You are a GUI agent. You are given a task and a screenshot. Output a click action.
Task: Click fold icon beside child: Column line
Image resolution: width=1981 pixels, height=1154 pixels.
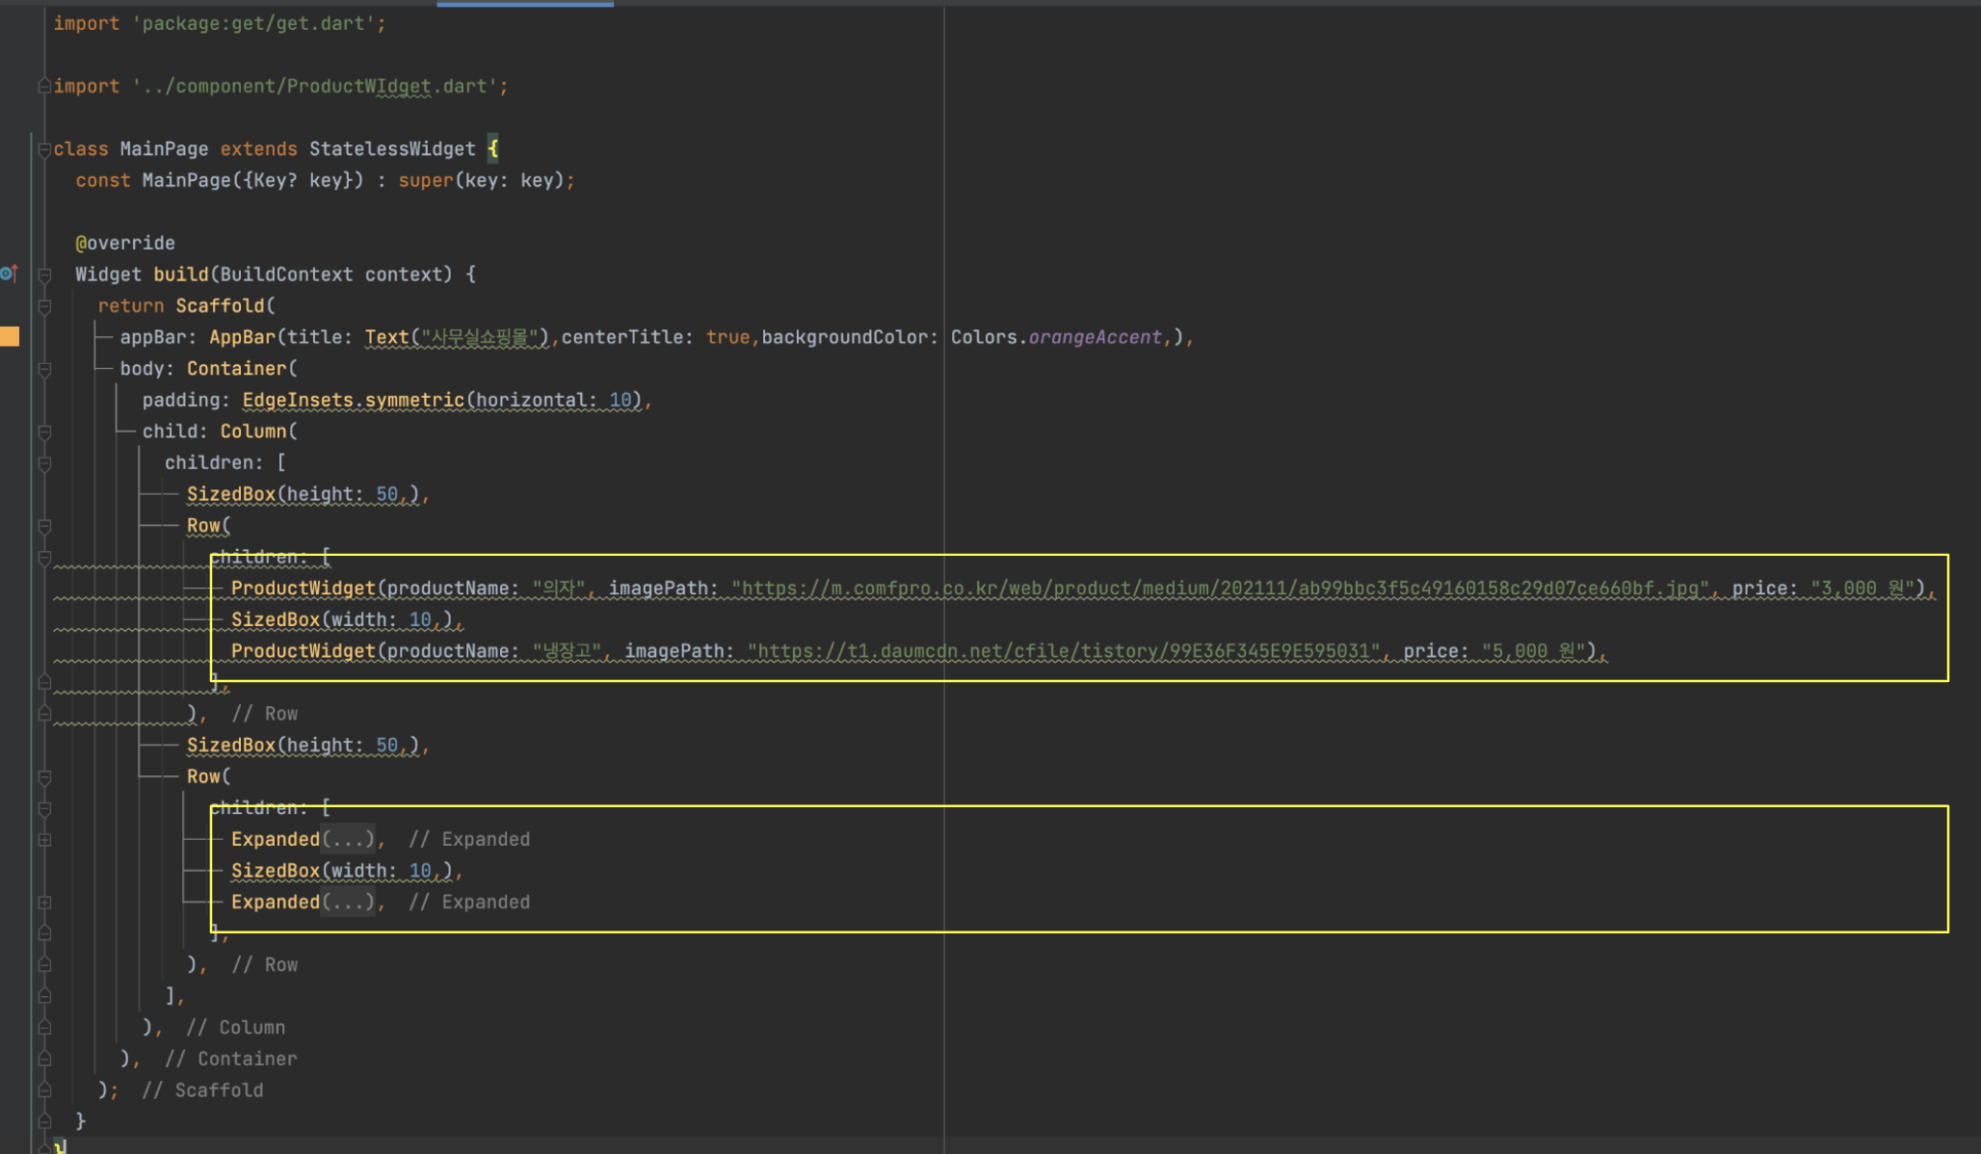tap(44, 432)
